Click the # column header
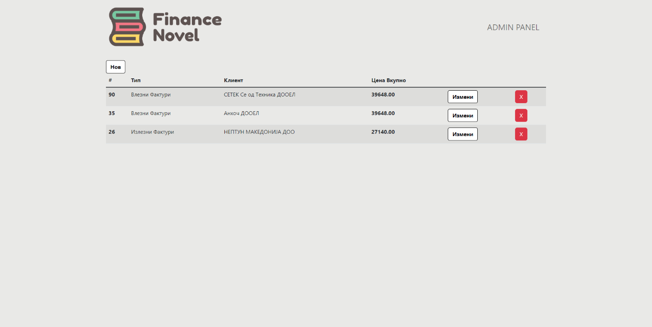Viewport: 652px width, 327px height. point(110,80)
